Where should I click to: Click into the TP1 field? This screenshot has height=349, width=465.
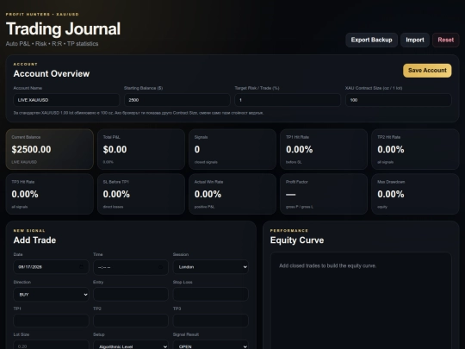(x=51, y=321)
